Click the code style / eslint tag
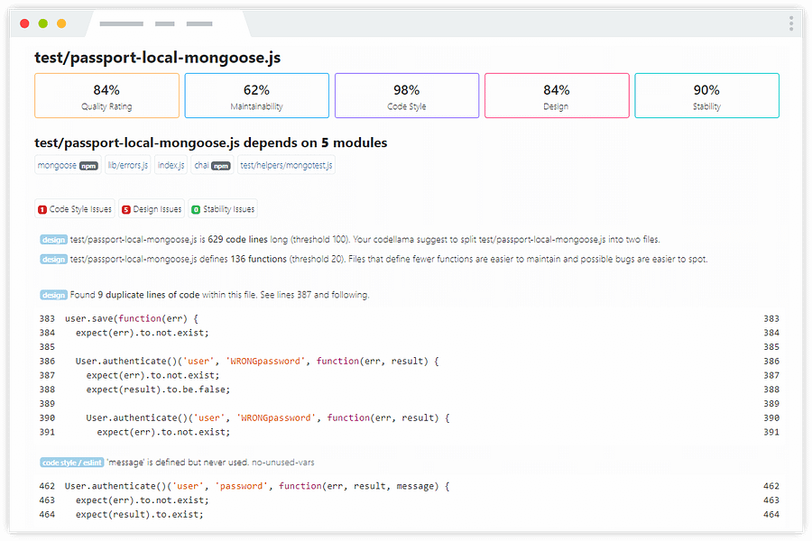 pyautogui.click(x=72, y=463)
